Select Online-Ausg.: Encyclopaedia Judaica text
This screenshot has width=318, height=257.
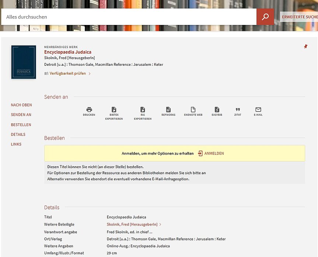pos(138,246)
